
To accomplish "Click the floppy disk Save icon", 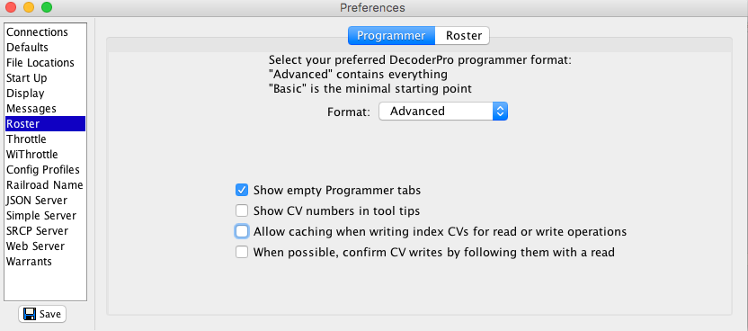I will (30, 314).
